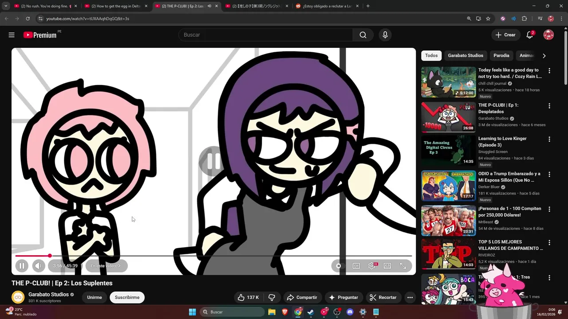Viewport: 568px width, 319px height.
Task: Open the browser extensions puzzle icon
Action: click(524, 19)
